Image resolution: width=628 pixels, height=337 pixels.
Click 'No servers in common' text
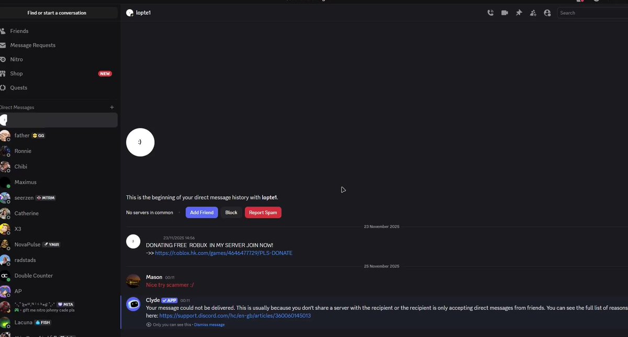tap(150, 213)
